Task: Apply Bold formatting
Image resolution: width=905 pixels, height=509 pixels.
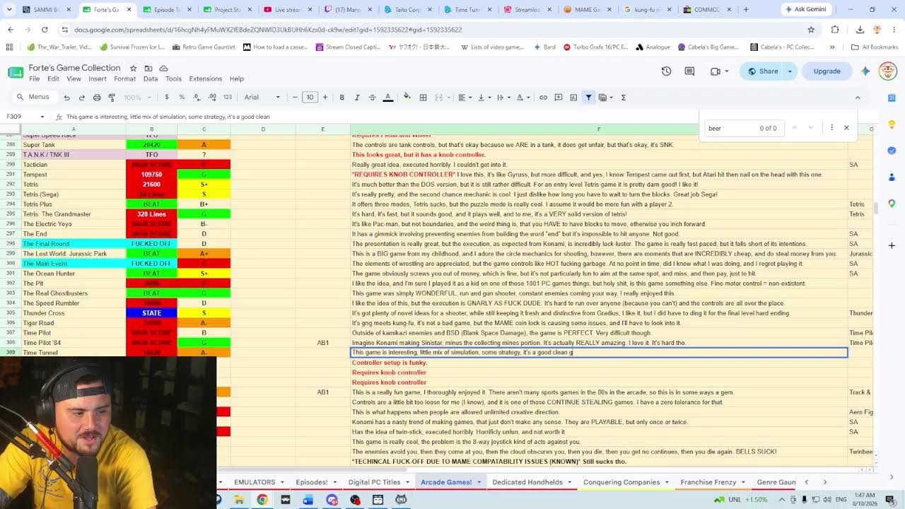Action: tap(342, 98)
